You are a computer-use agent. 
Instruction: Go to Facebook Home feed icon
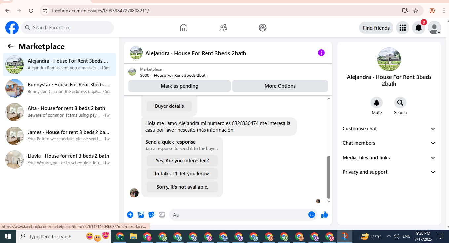(184, 28)
